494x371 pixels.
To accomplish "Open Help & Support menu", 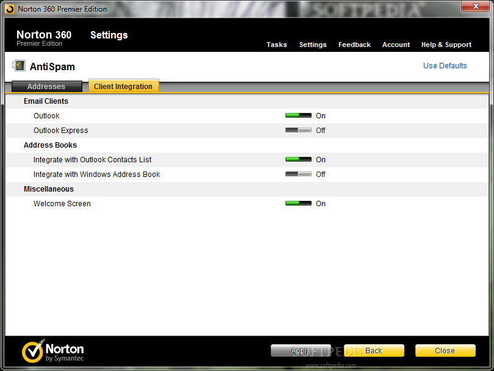I will click(x=446, y=45).
